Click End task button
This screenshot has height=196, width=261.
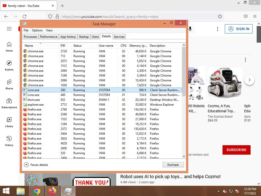[x=173, y=165]
